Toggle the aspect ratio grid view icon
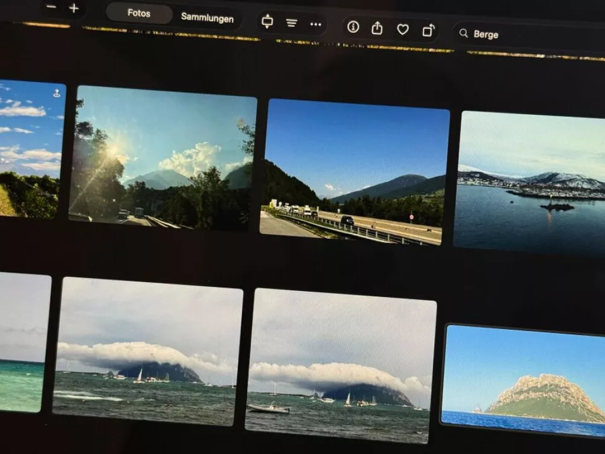The image size is (605, 454). (x=267, y=21)
